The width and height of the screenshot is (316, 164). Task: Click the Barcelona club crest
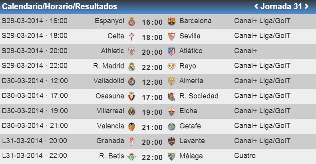click(x=171, y=21)
